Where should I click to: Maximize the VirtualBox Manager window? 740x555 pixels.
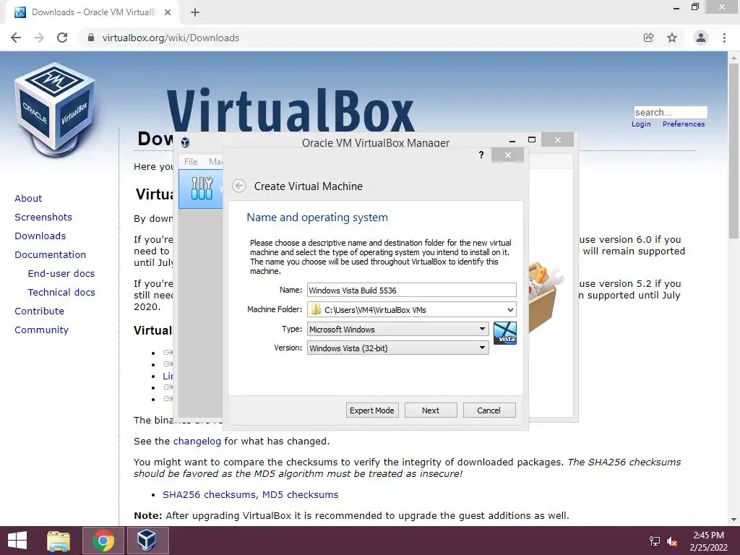coord(532,139)
